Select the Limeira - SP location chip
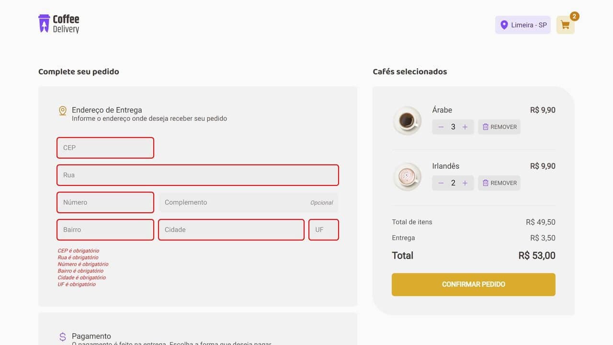Screen dimensions: 613x345 pyautogui.click(x=522, y=25)
